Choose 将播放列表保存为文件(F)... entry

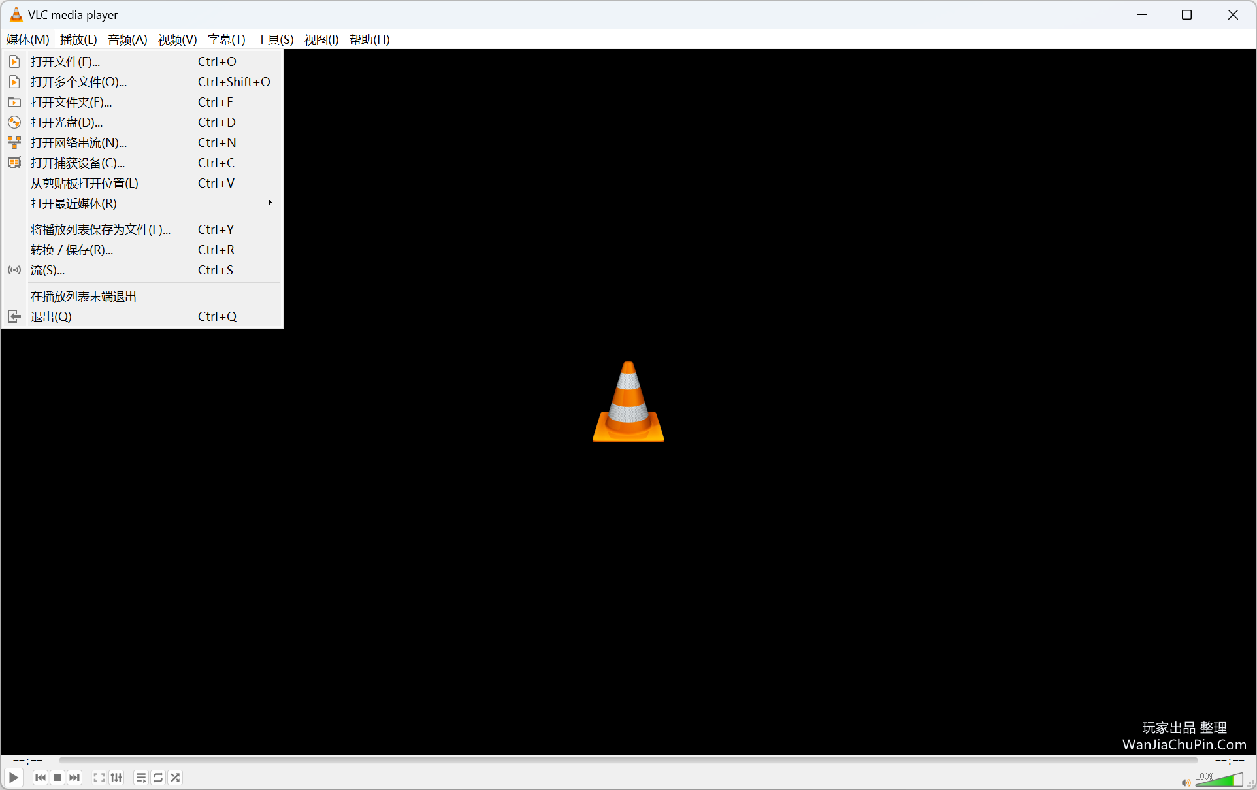coord(142,229)
